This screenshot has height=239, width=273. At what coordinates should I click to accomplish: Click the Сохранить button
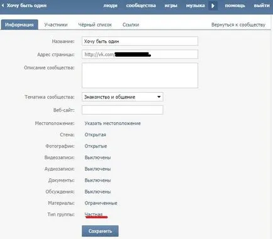tap(100, 231)
